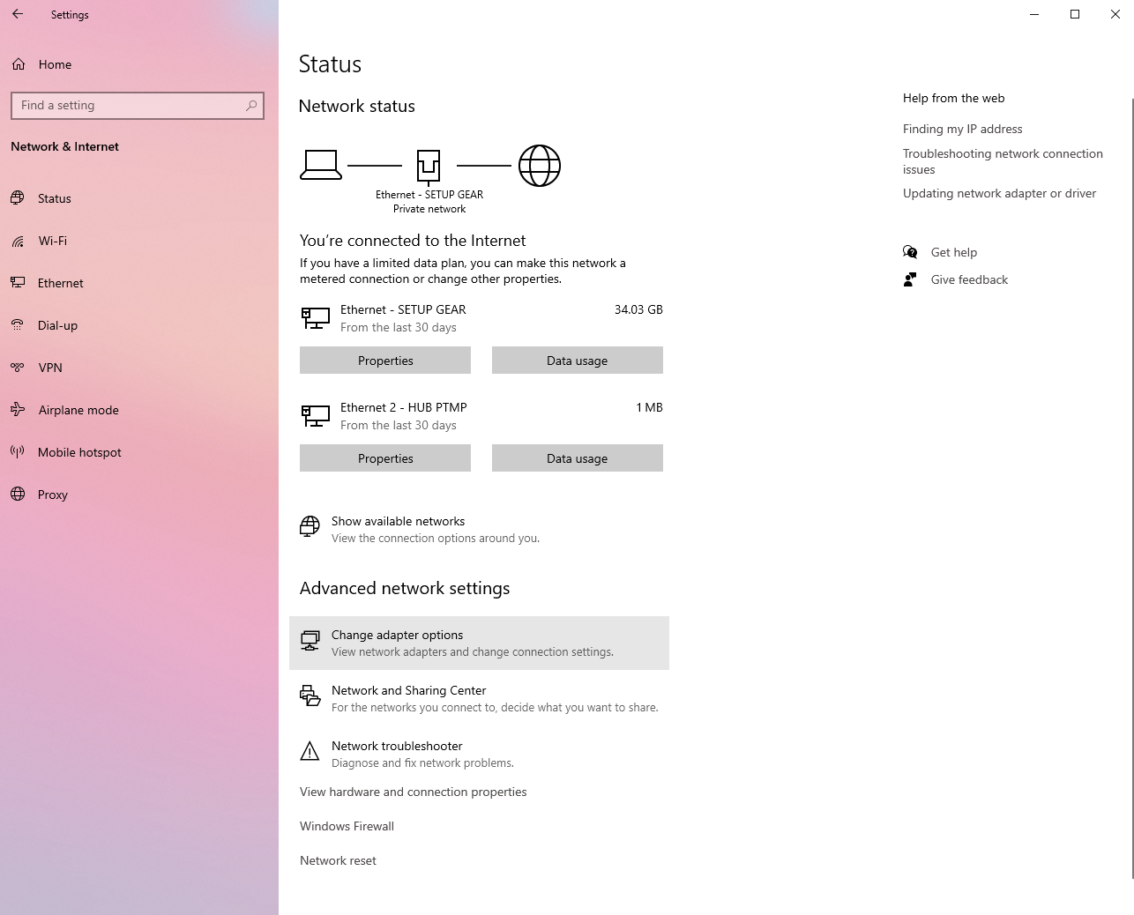
Task: Select Status in the sidebar
Action: point(54,198)
